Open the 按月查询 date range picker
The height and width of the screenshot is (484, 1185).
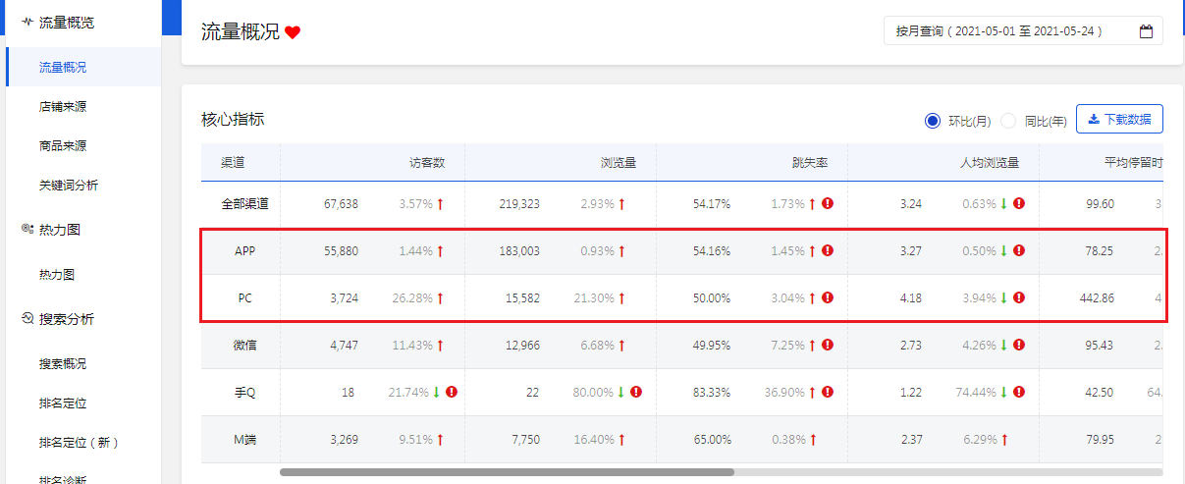click(x=1023, y=31)
